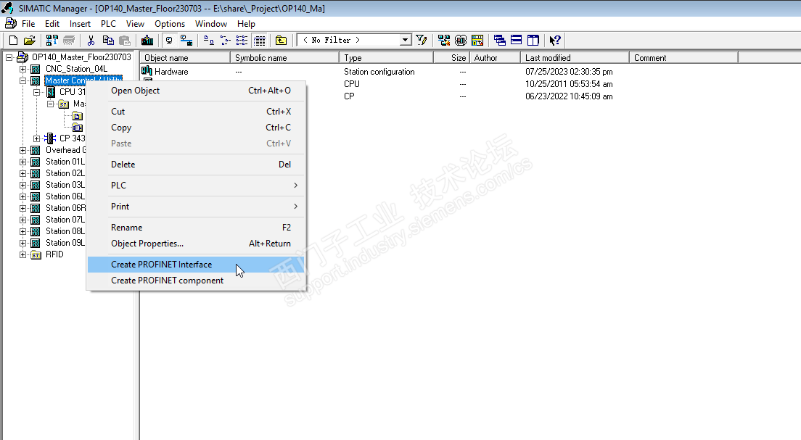Open the Help menu

point(246,24)
